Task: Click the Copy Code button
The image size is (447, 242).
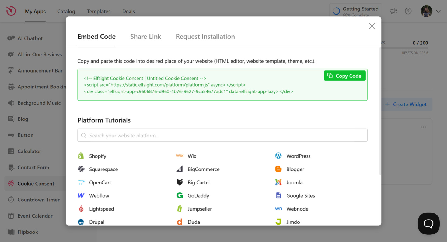Action: 345,76
